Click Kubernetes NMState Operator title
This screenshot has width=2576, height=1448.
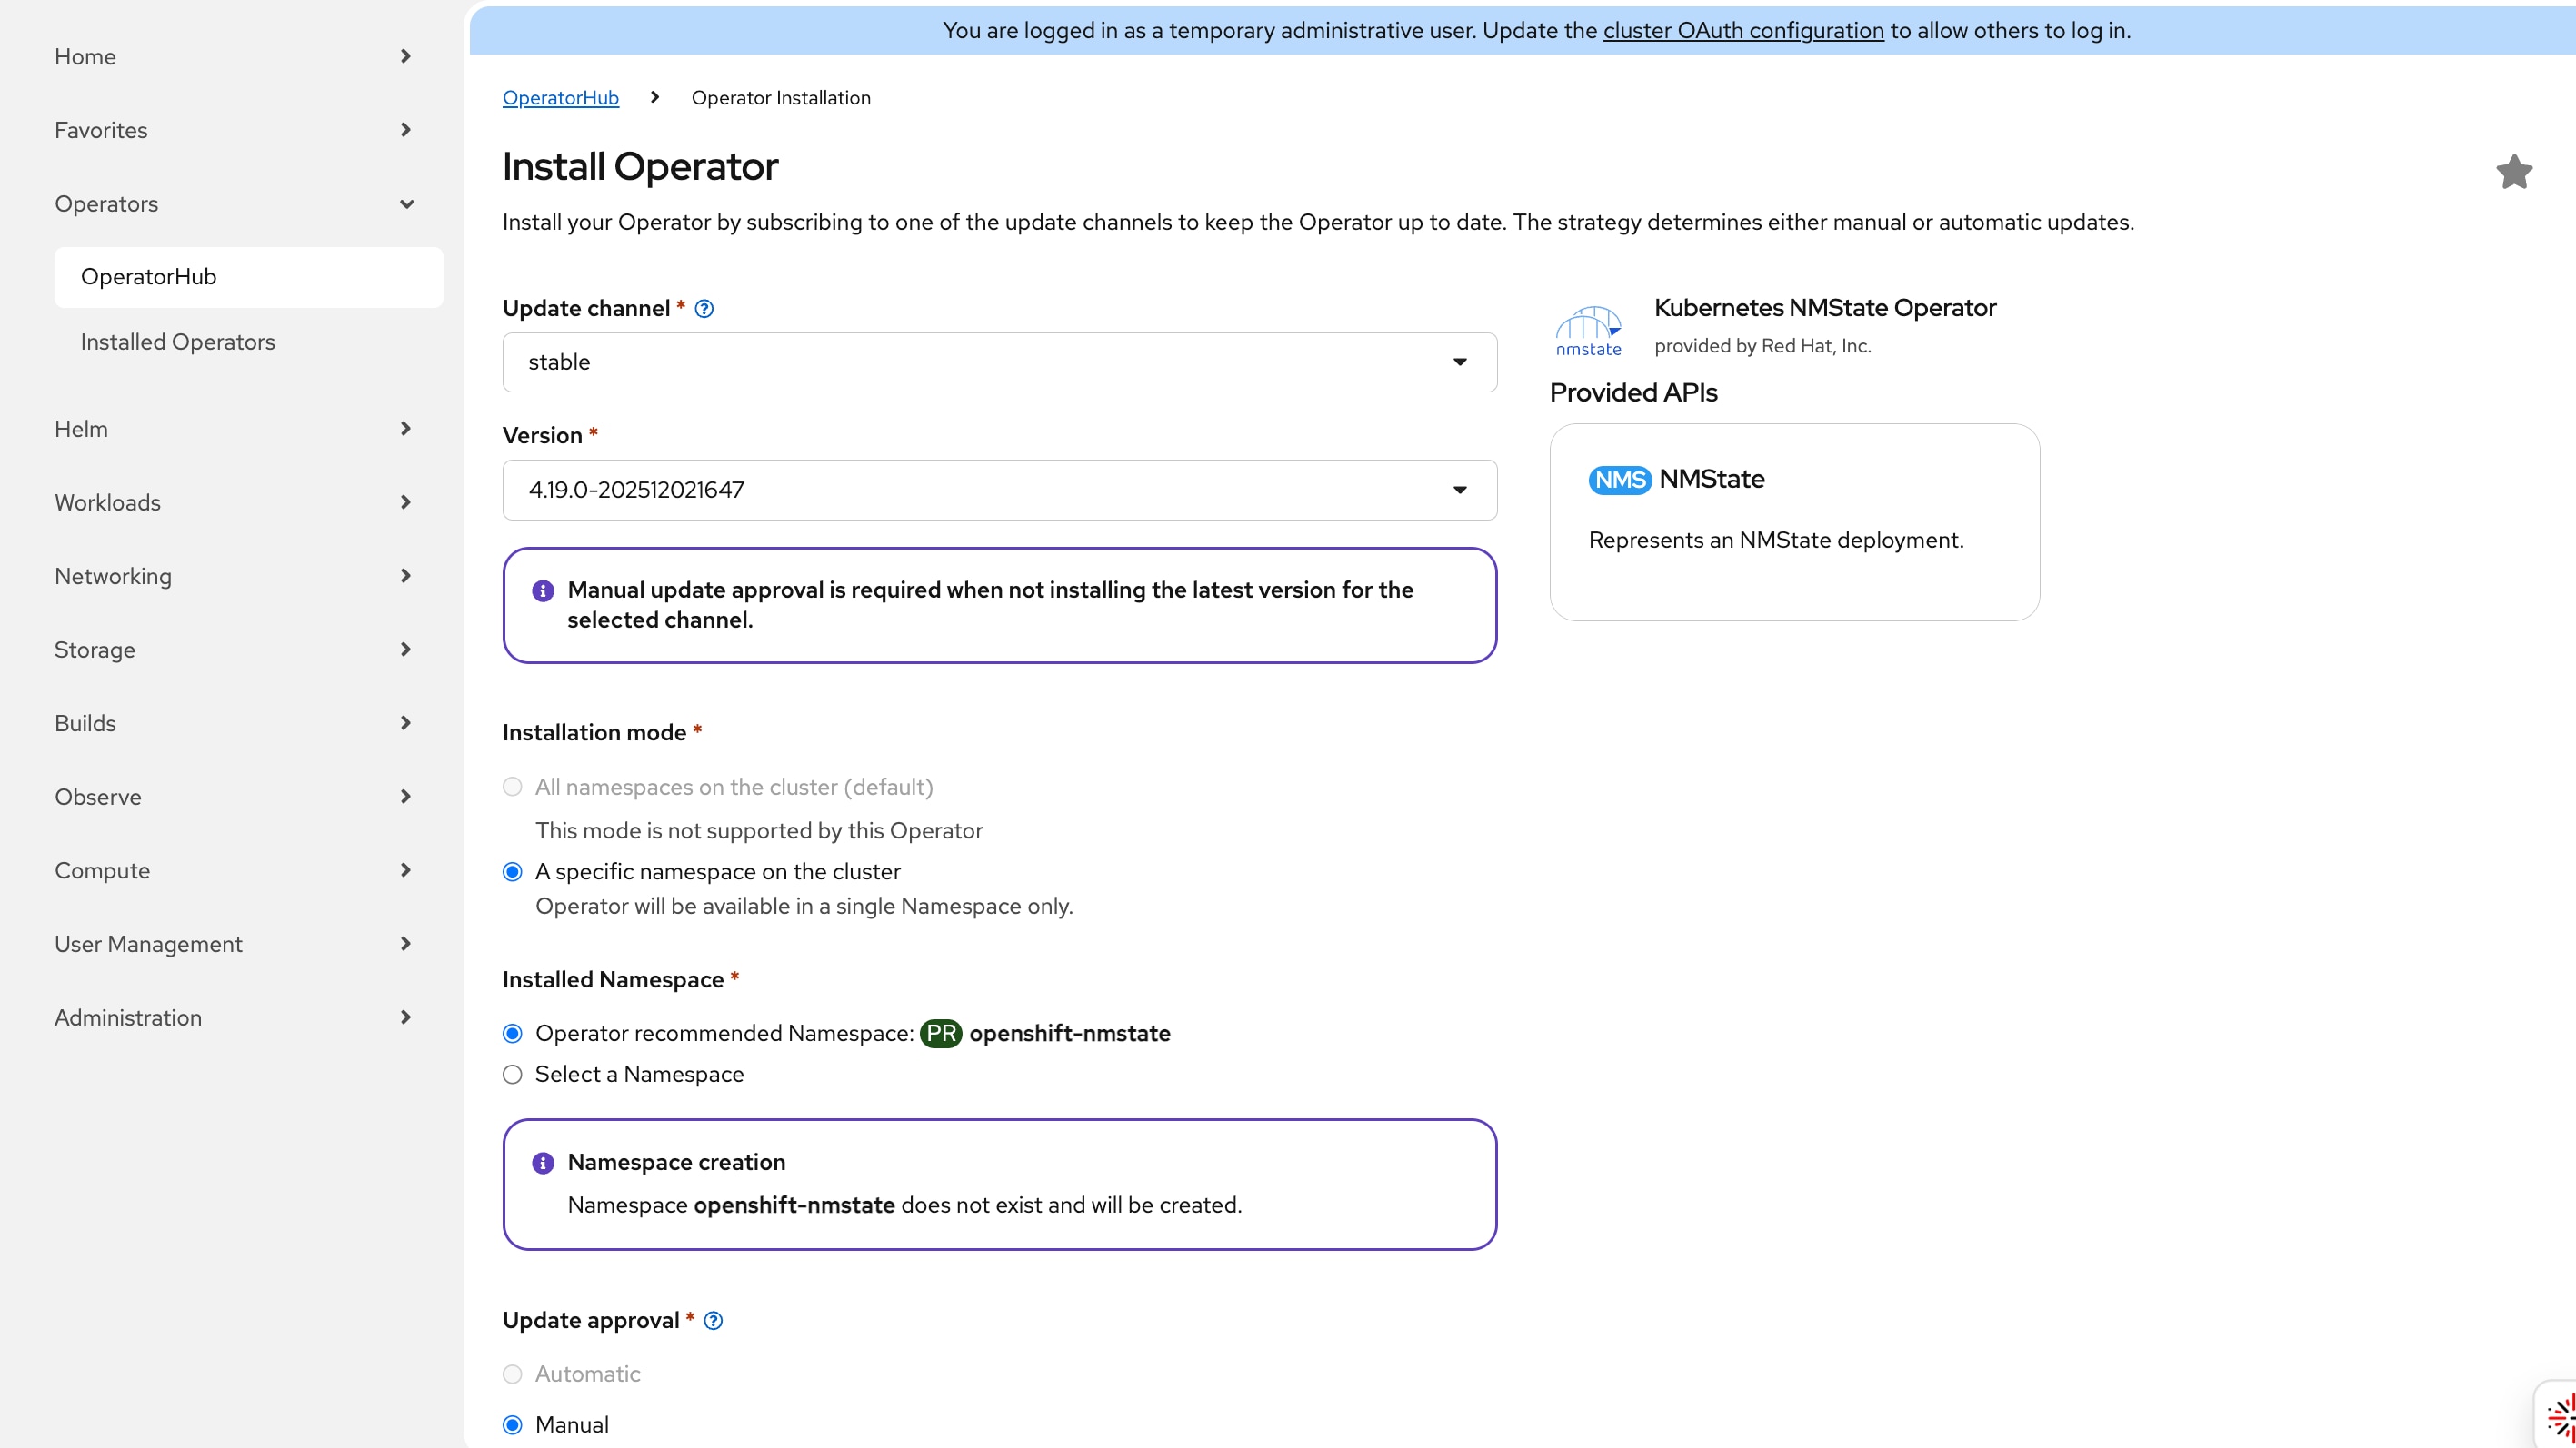click(x=1824, y=308)
